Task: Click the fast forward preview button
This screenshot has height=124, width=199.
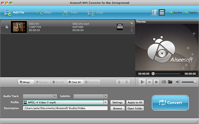Action: coord(150,82)
